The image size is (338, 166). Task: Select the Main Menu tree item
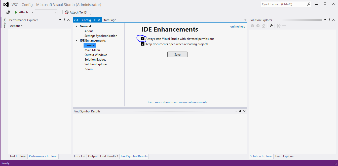92,50
